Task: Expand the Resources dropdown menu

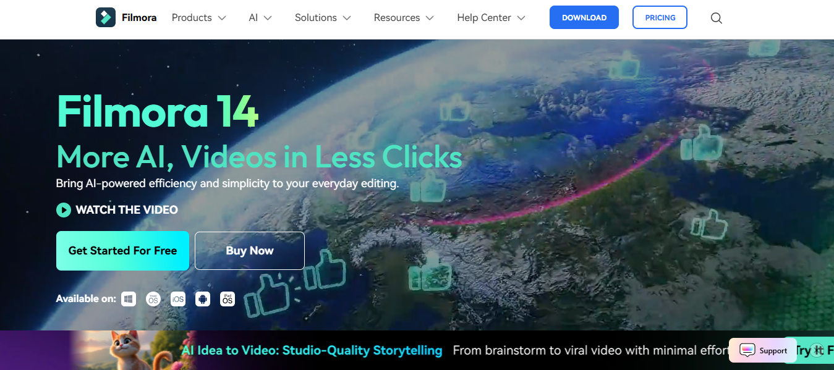Action: coord(404,18)
